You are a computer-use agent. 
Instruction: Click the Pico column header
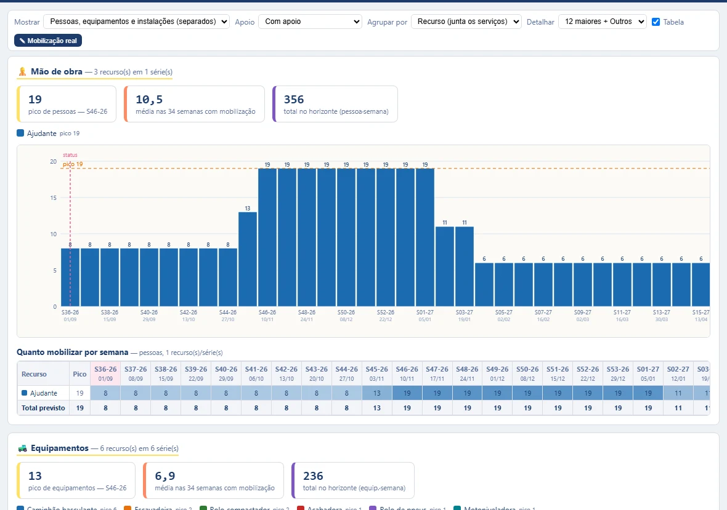coord(79,374)
